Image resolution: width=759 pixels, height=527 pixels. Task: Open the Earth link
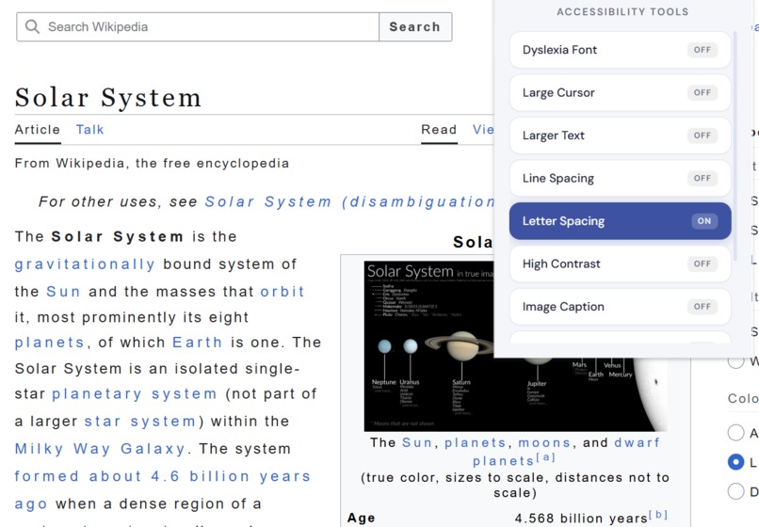click(197, 343)
